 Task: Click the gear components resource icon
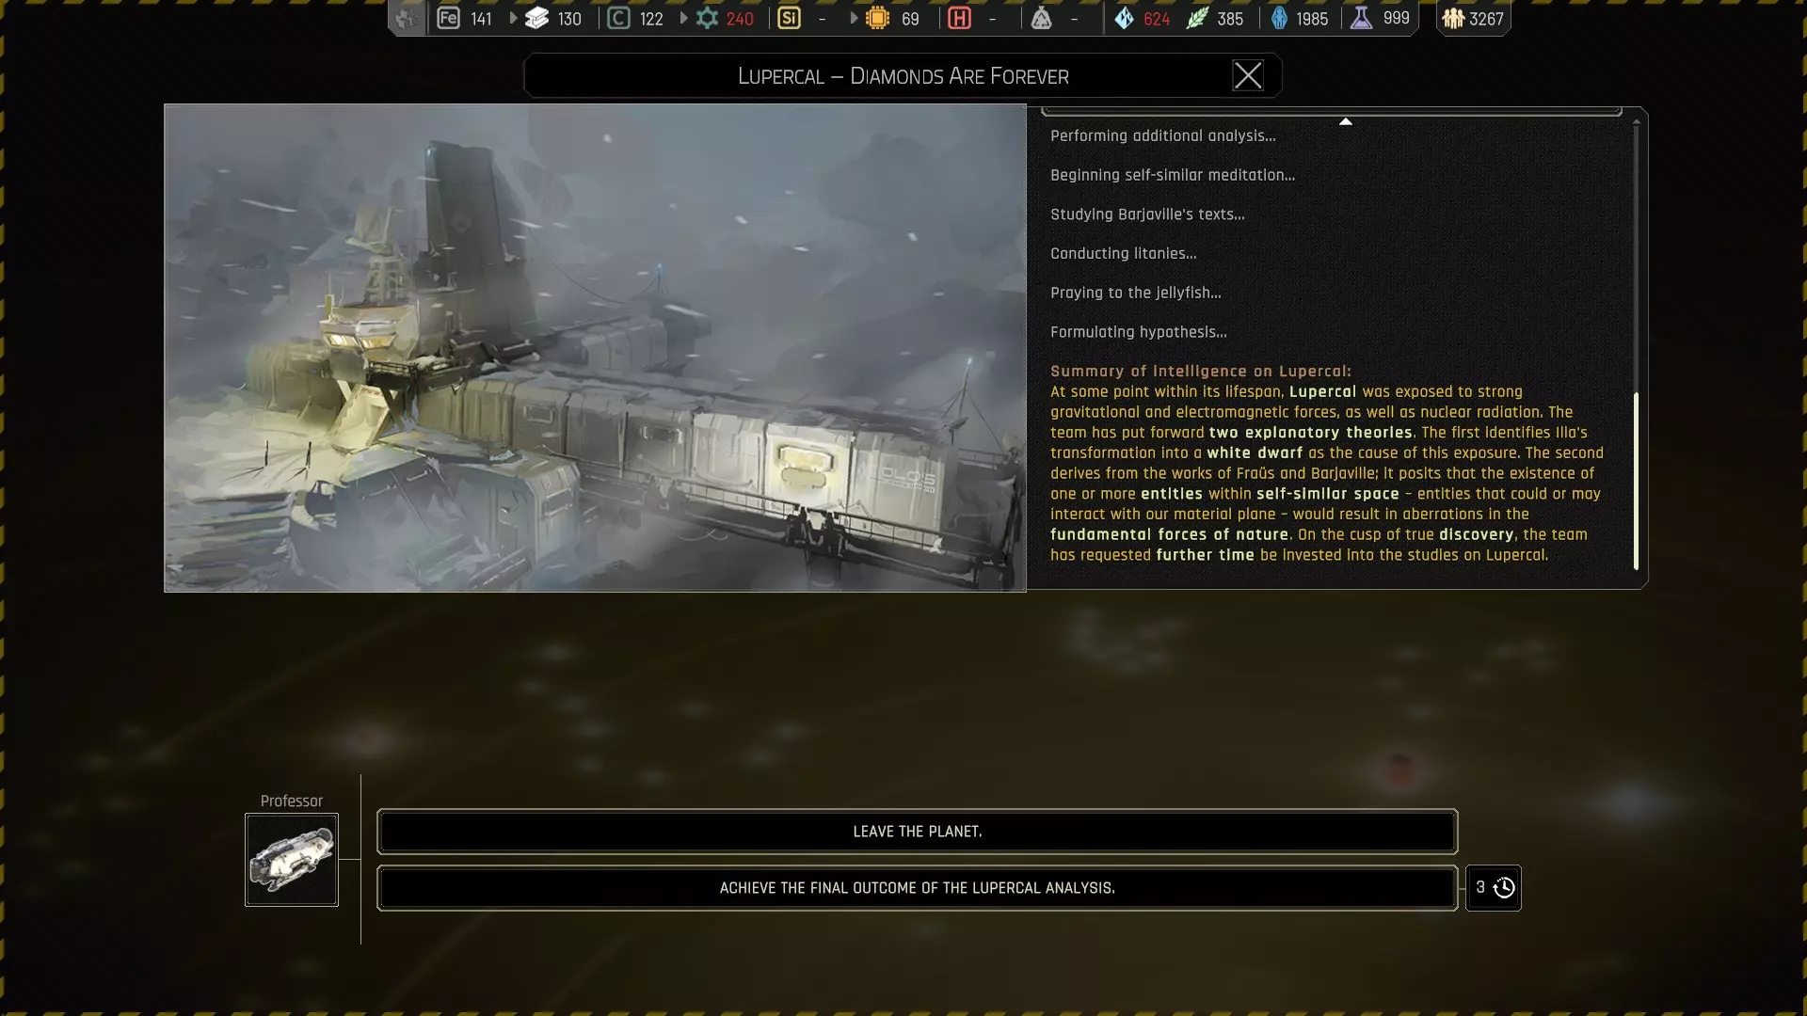pos(707,18)
